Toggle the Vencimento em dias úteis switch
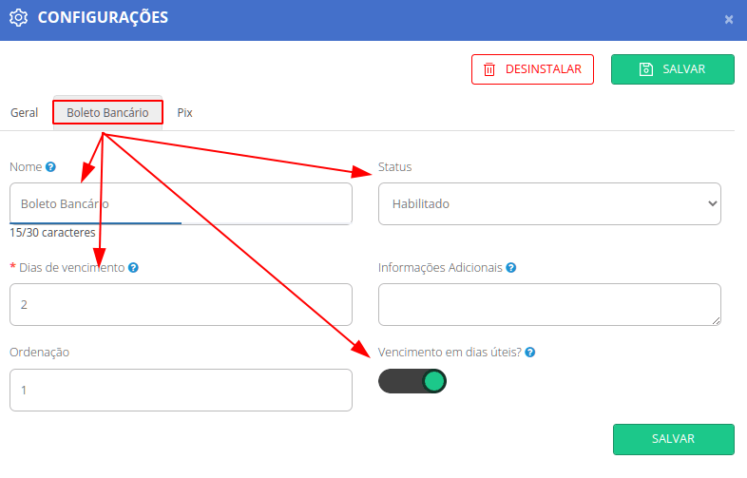This screenshot has height=478, width=747. pos(412,381)
